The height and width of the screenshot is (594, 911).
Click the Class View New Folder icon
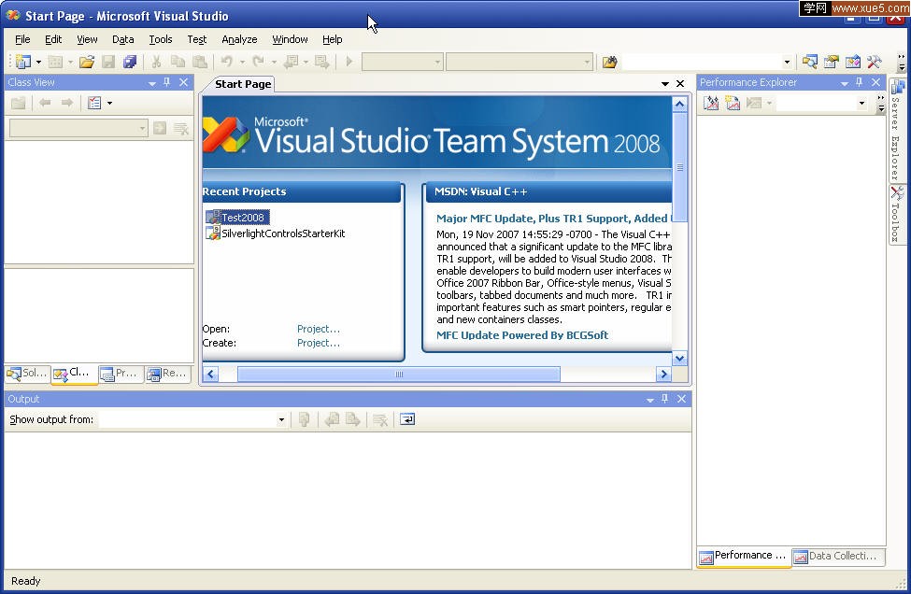tap(19, 103)
